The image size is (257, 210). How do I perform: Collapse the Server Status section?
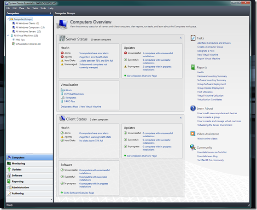(181, 38)
